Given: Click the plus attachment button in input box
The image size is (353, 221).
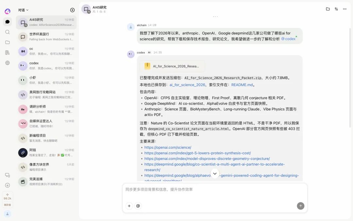Looking at the screenshot, I should coord(129,206).
